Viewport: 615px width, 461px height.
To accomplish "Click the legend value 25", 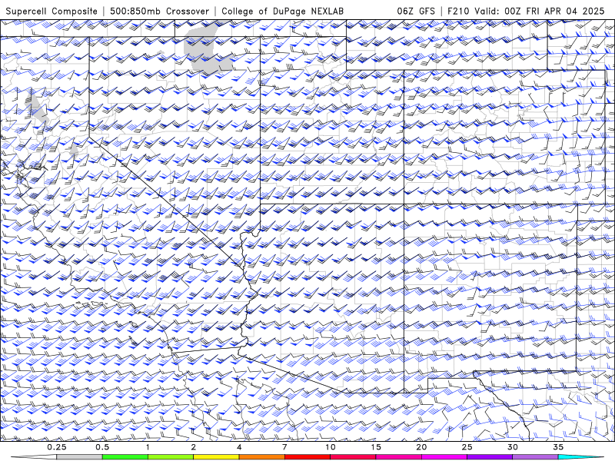I will tap(467, 447).
